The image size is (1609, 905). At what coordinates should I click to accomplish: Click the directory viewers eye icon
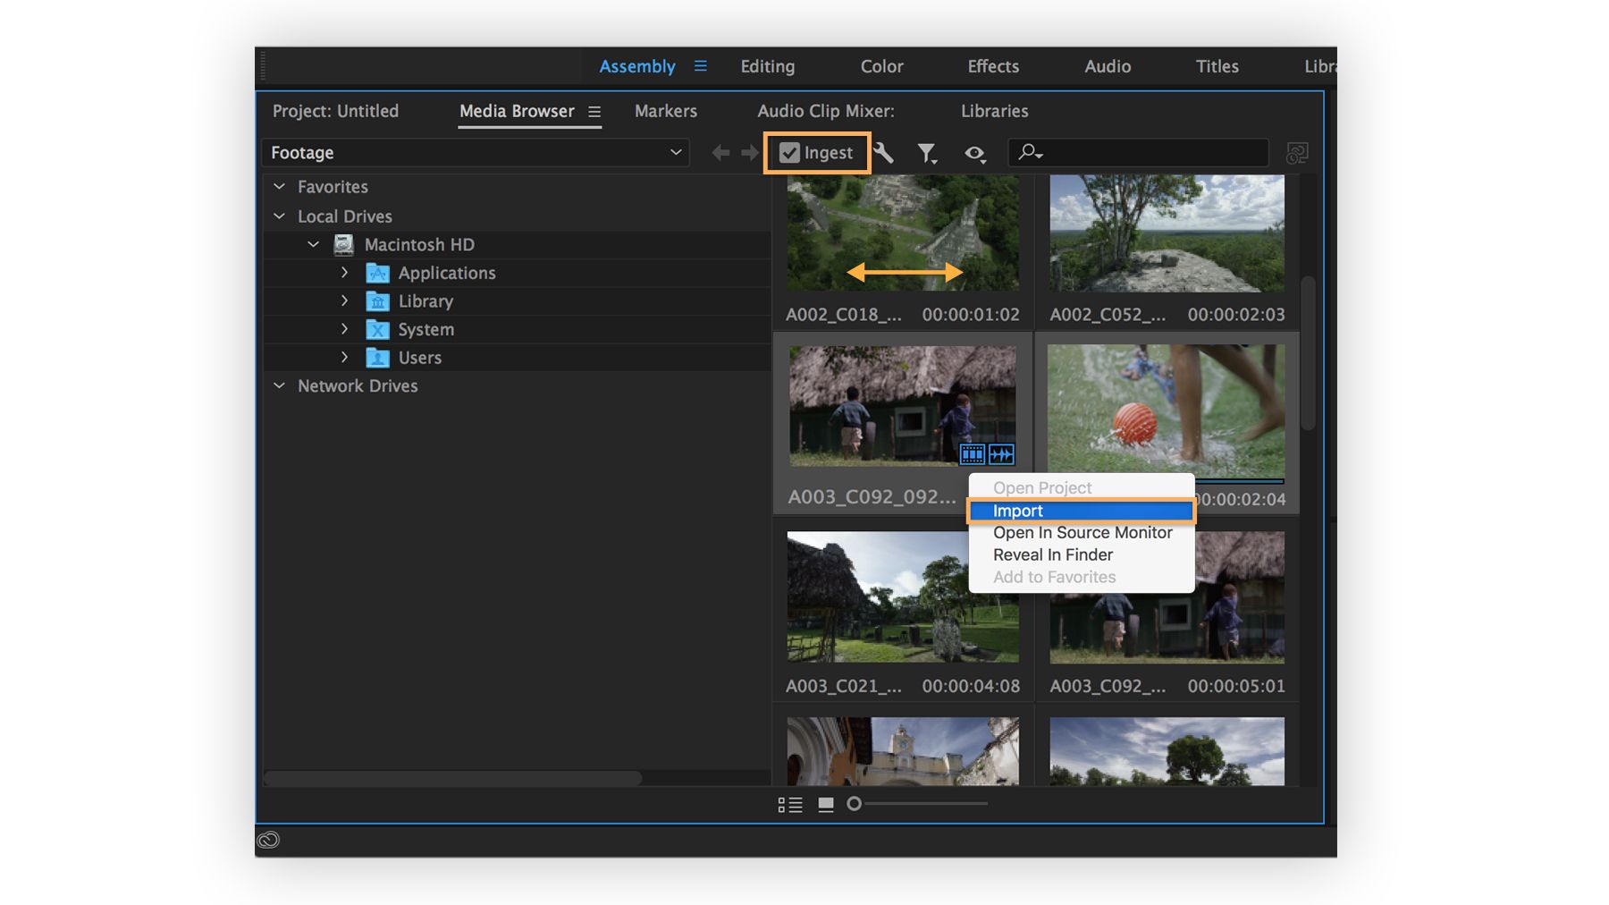tap(973, 154)
